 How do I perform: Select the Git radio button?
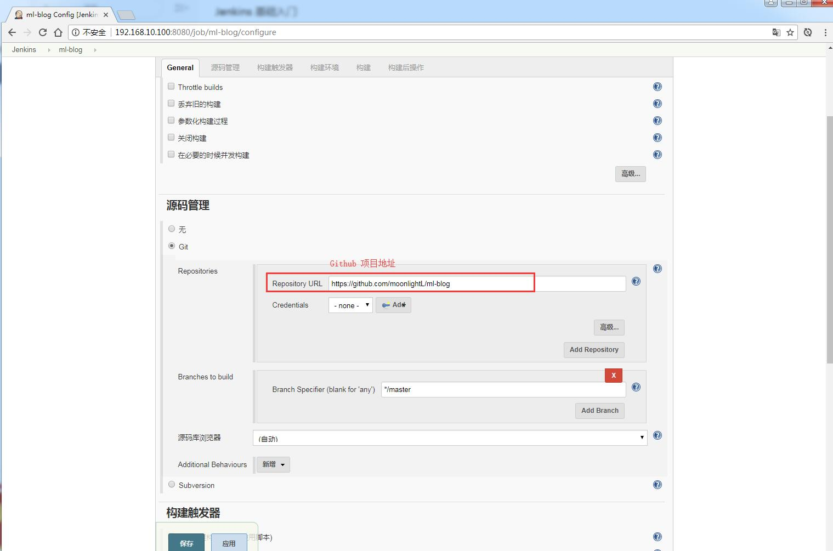[x=172, y=246]
